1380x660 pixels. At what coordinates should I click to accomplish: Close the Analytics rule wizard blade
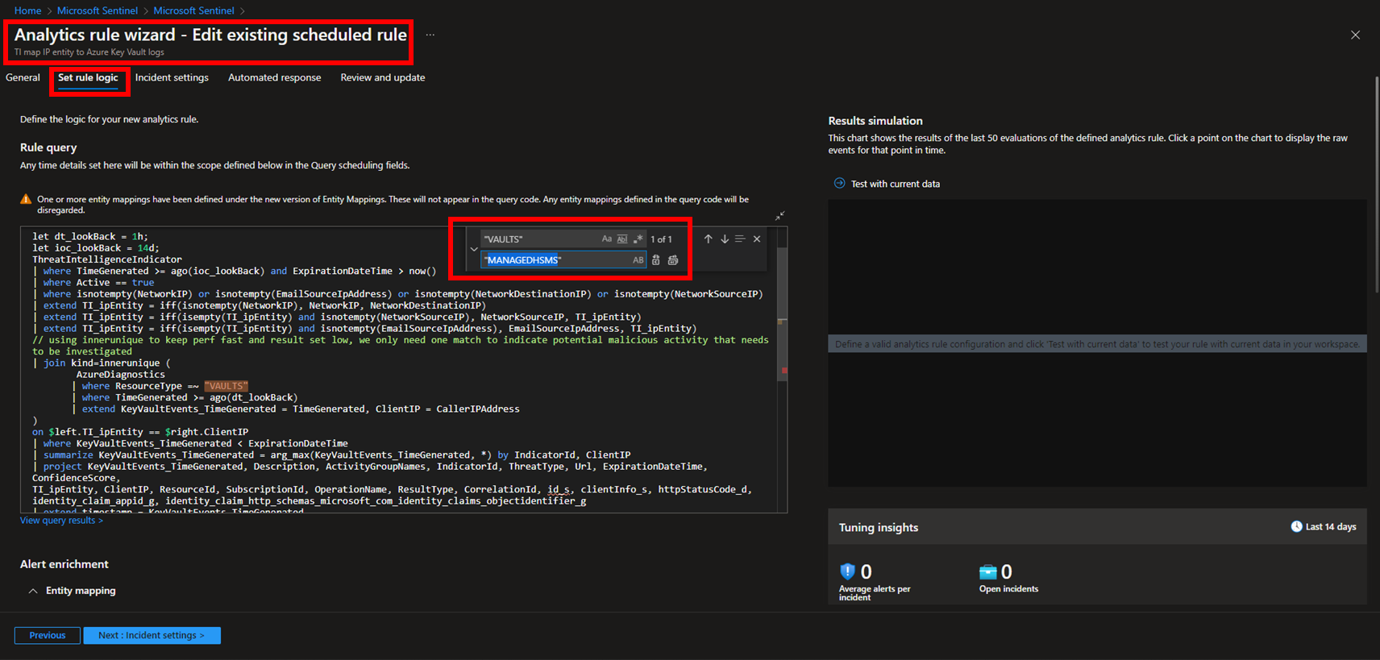[1355, 35]
